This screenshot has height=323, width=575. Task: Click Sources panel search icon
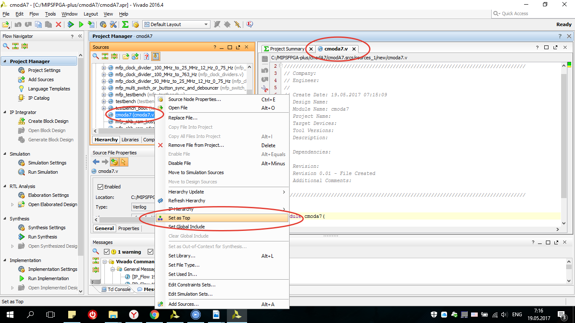point(96,56)
